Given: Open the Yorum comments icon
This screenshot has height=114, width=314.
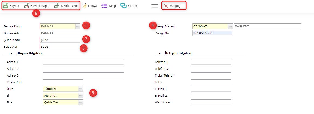Looking at the screenshot, I should click(123, 6).
